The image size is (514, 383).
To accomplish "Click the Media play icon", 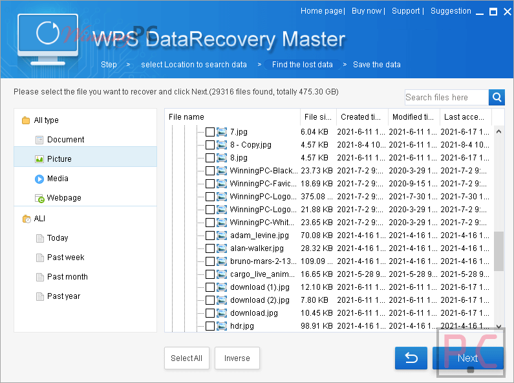I will coord(39,179).
